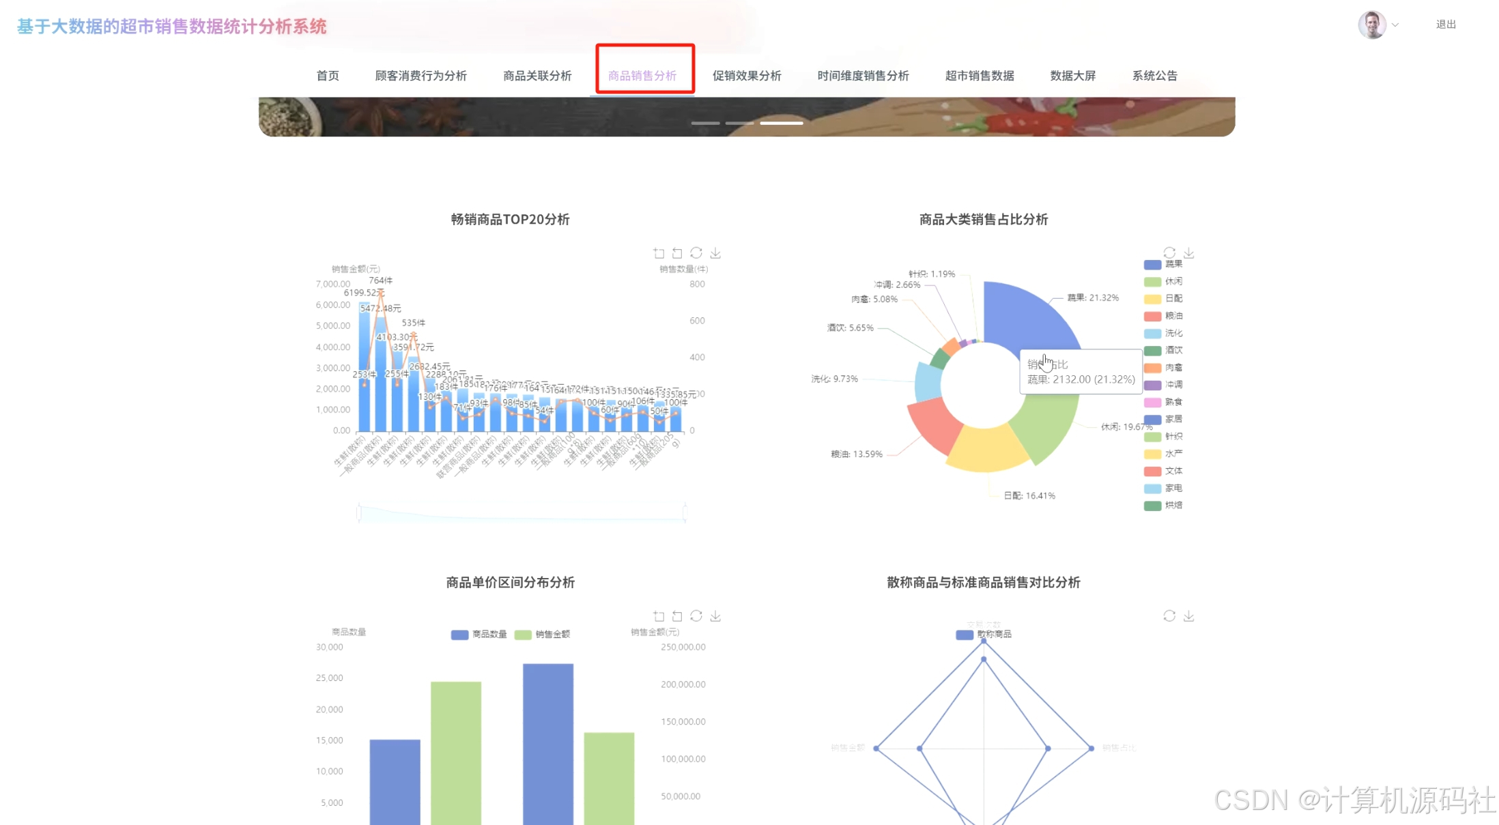Toggle 粮油 legend in pie chart

click(x=1163, y=316)
